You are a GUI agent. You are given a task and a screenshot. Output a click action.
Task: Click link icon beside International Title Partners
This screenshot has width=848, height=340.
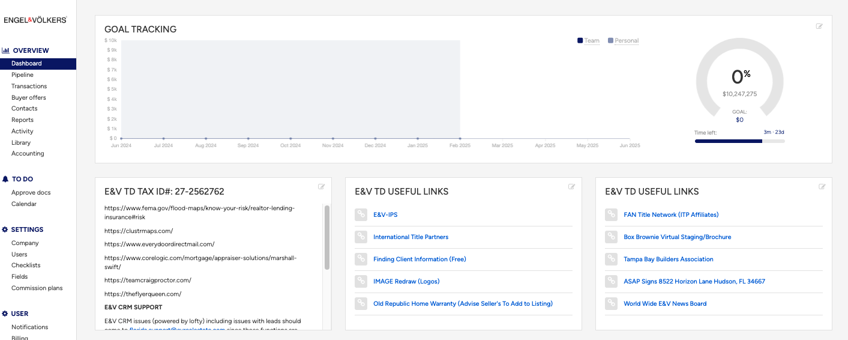point(361,237)
